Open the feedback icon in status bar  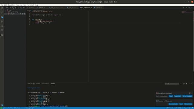tap(190, 108)
